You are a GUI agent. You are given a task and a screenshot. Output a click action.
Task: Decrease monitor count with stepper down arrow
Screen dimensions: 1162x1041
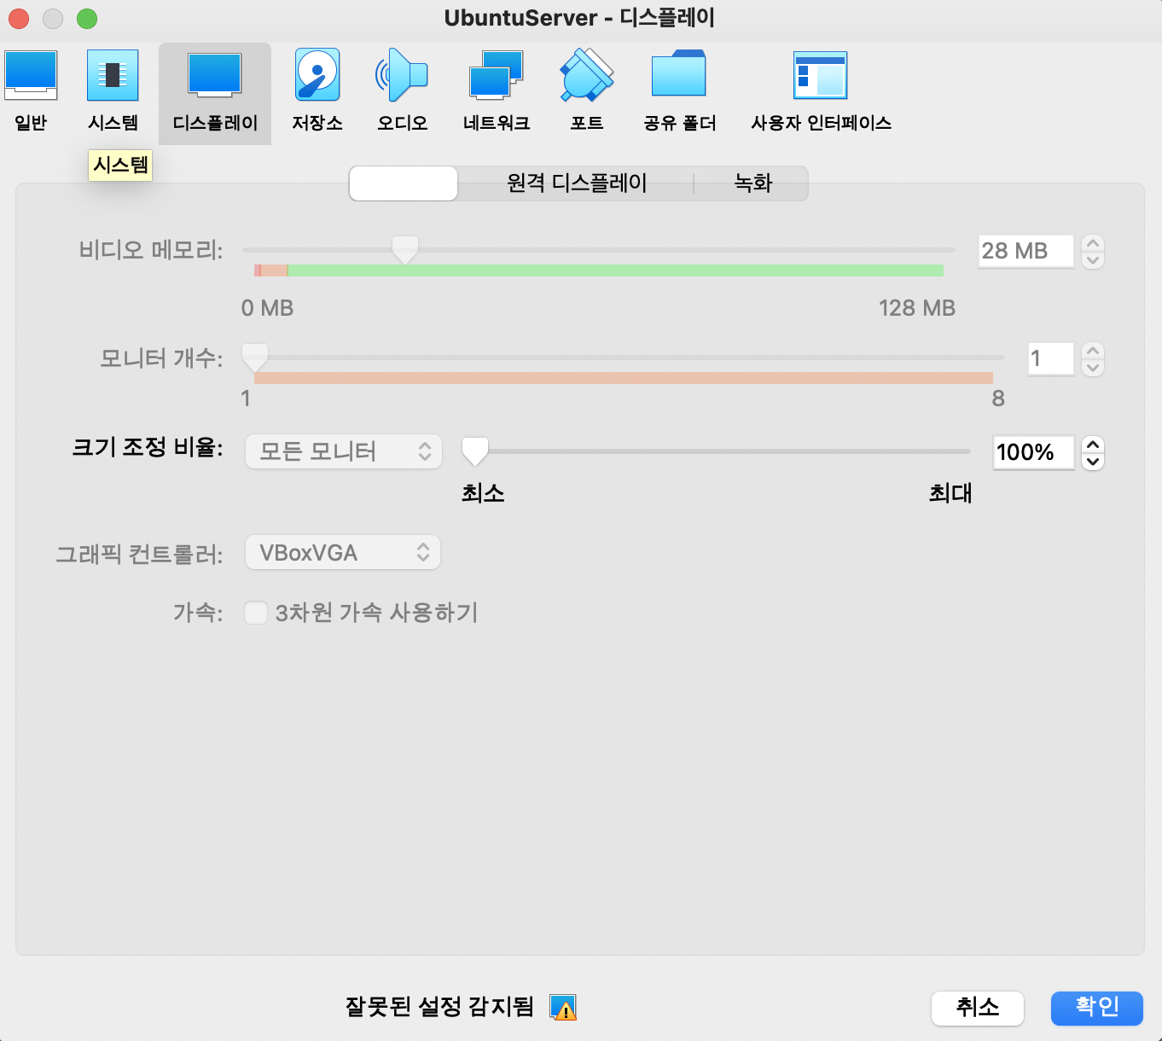point(1093,368)
